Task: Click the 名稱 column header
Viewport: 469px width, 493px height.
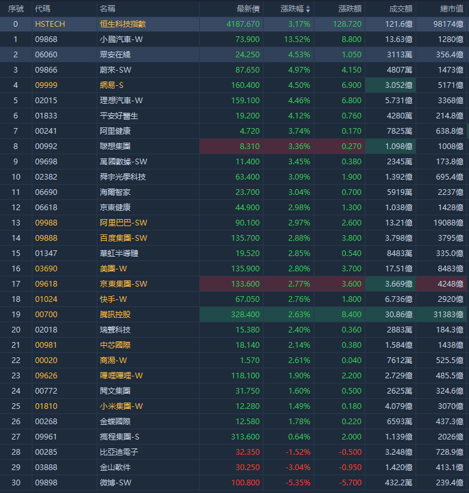Action: point(108,9)
